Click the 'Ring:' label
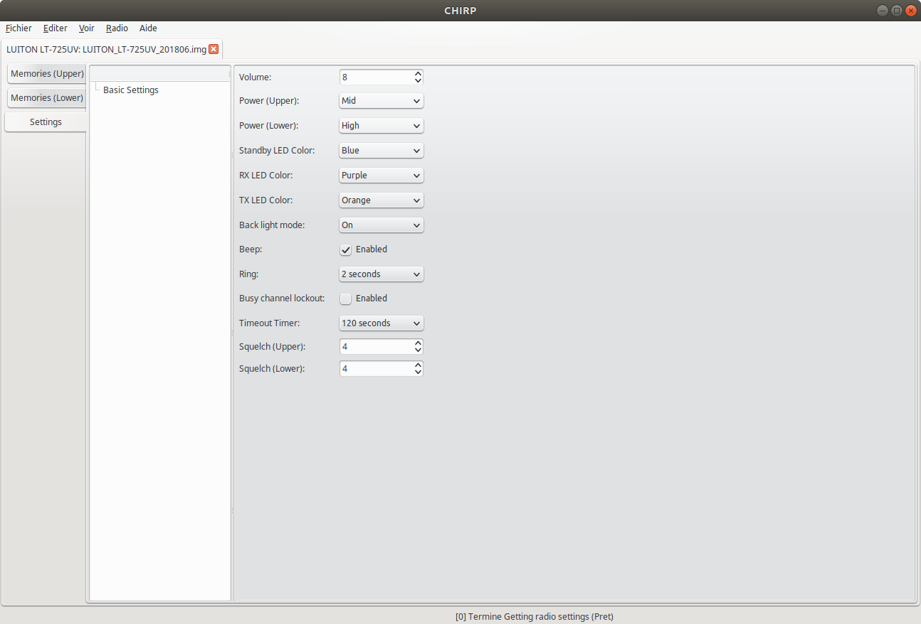This screenshot has width=921, height=624. coord(249,274)
